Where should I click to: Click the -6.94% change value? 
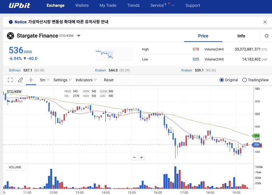coord(15,58)
